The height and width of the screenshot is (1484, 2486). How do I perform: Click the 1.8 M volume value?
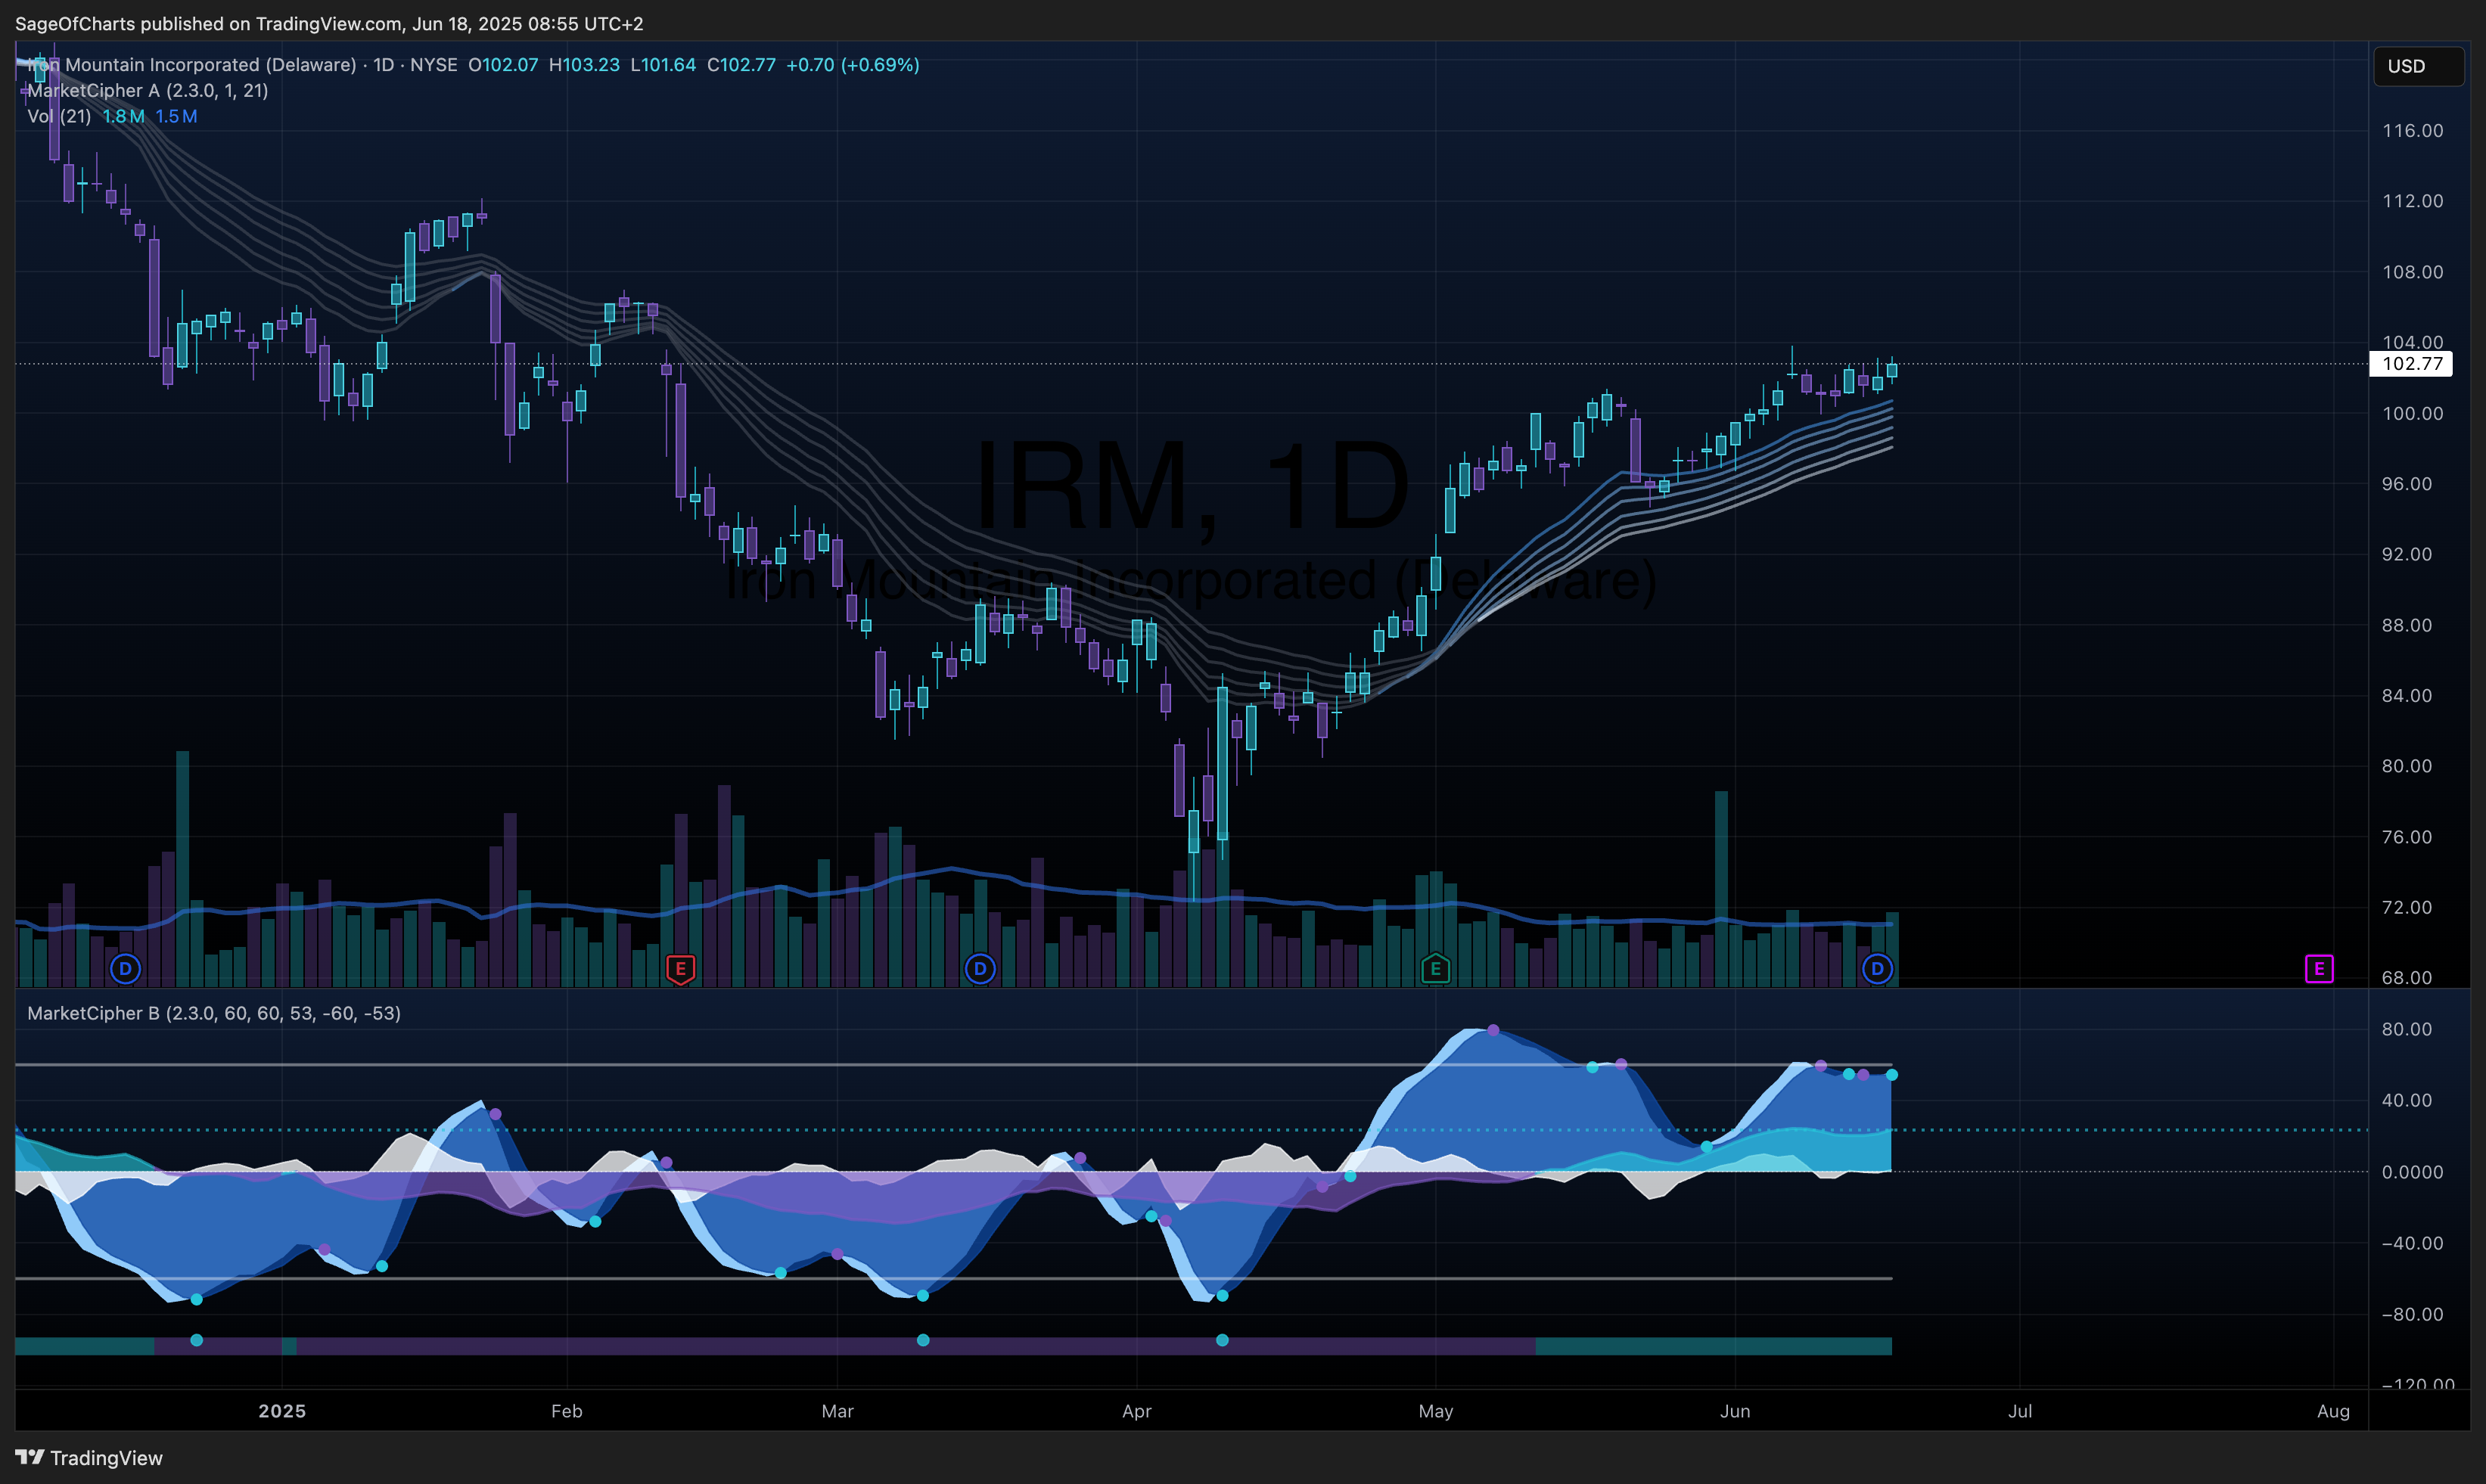pyautogui.click(x=123, y=116)
